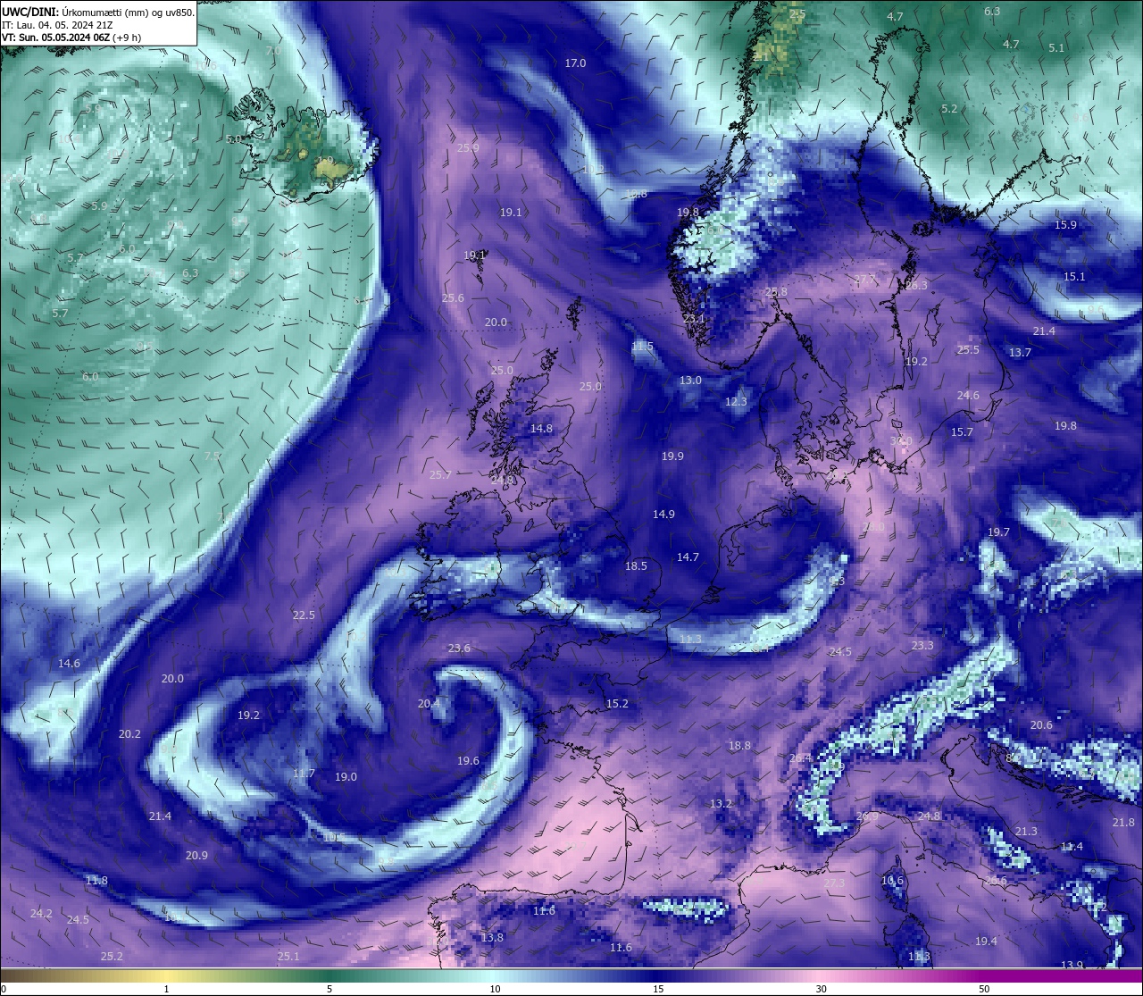Click the 5.1 value on the map
1143x996 pixels.
click(1056, 48)
